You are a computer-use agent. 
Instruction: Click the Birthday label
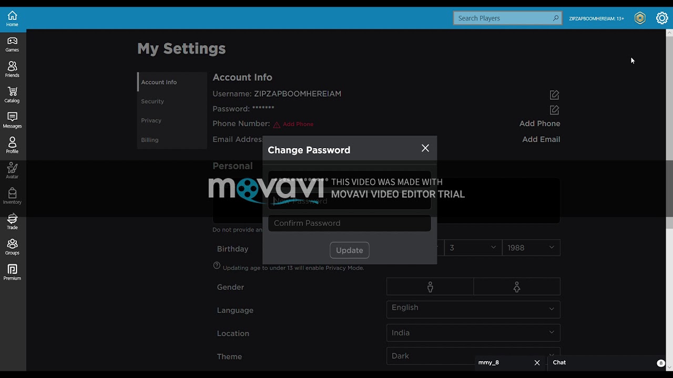click(x=232, y=249)
